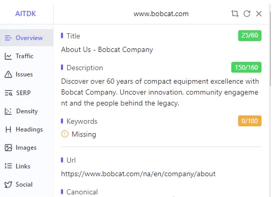274x197 pixels.
Task: Click the AITDK logo link
Action: [26, 14]
